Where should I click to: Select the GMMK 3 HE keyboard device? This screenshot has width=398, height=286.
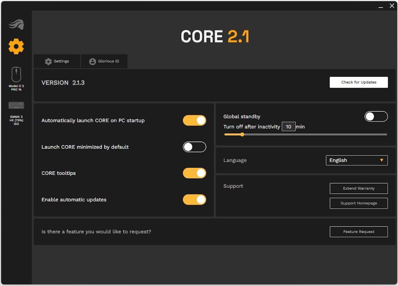point(16,112)
